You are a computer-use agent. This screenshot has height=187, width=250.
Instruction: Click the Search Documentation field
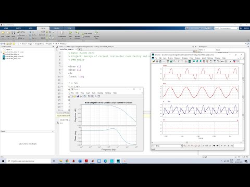click(227, 28)
